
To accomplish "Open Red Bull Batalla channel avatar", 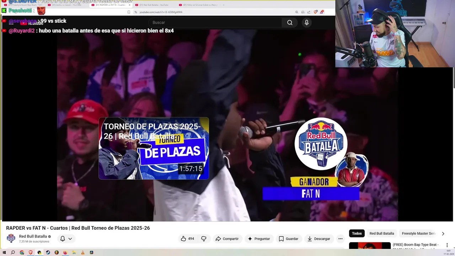I will [11, 238].
